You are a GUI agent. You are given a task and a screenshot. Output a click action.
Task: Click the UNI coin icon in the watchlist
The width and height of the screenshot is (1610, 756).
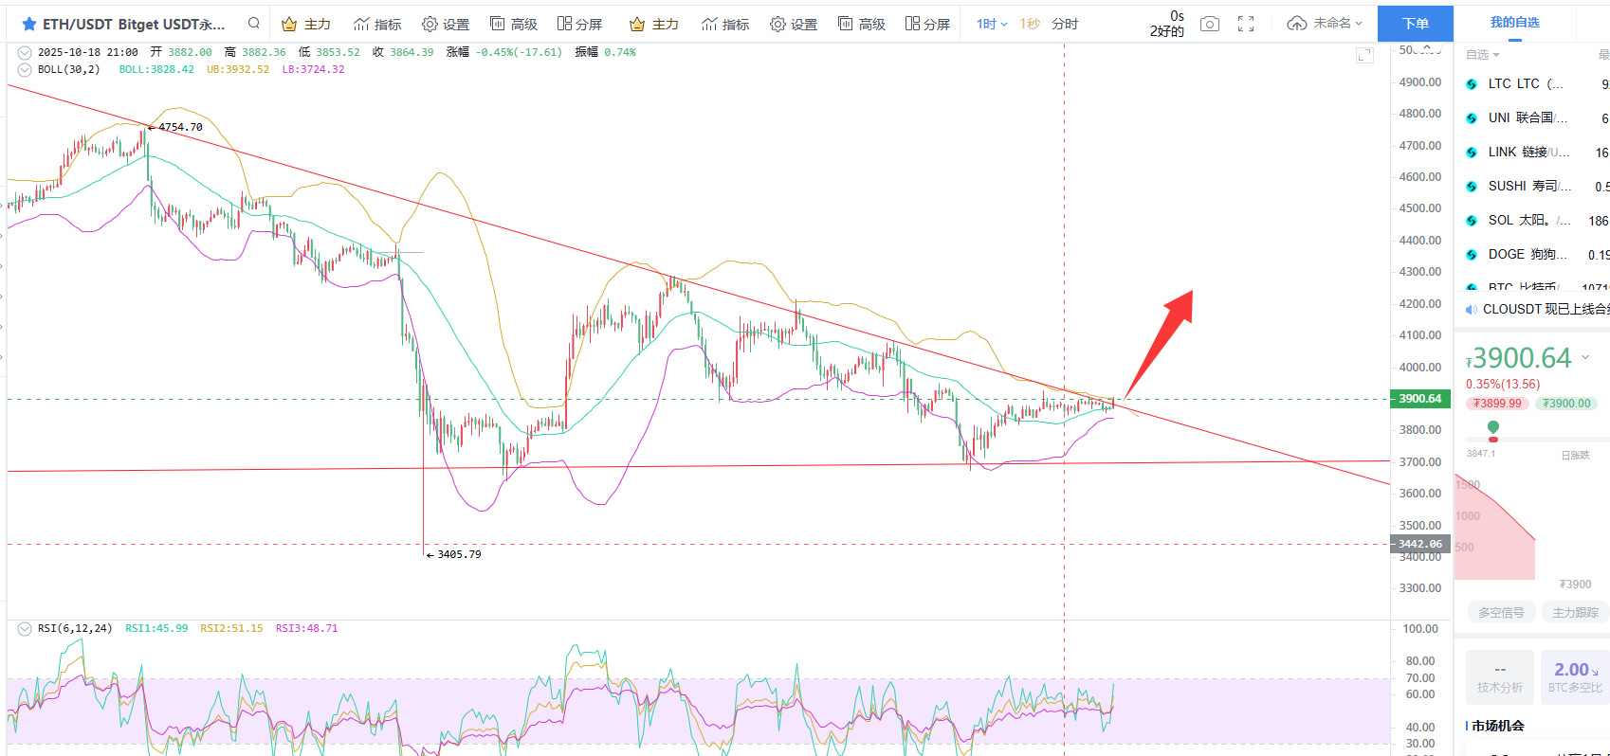pos(1472,118)
